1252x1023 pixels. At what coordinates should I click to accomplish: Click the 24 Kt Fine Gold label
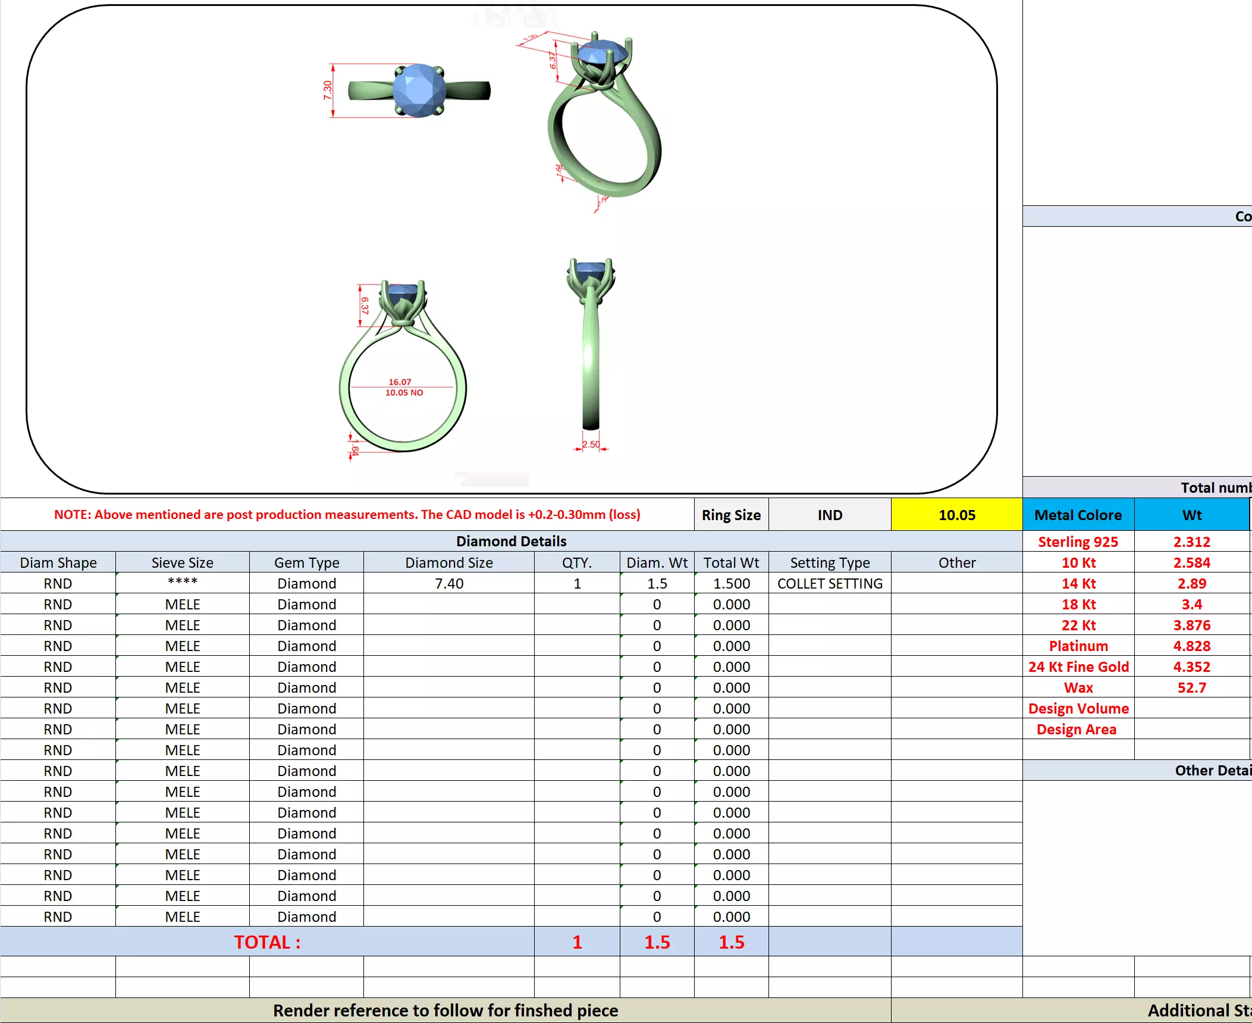pyautogui.click(x=1078, y=667)
